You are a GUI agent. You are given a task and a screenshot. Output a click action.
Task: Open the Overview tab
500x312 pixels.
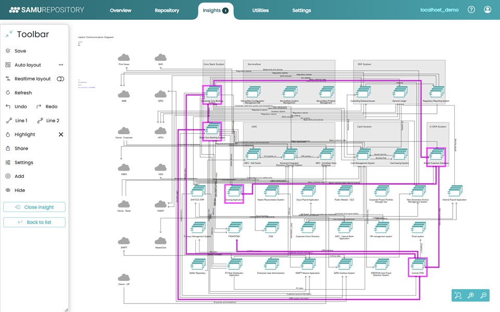(120, 10)
